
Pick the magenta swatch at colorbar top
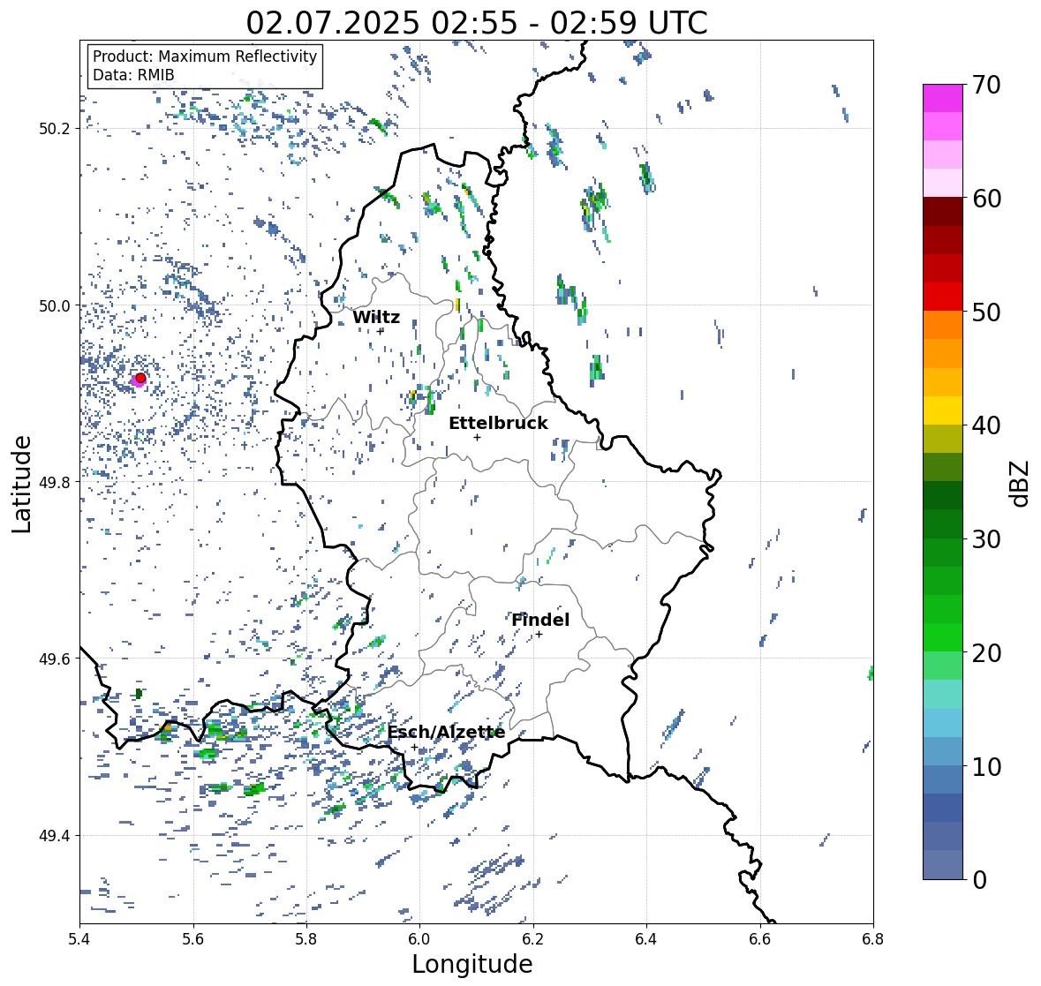tap(943, 98)
